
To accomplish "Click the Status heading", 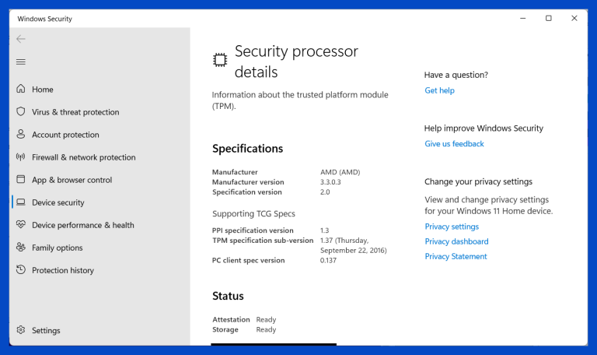I will pos(228,296).
